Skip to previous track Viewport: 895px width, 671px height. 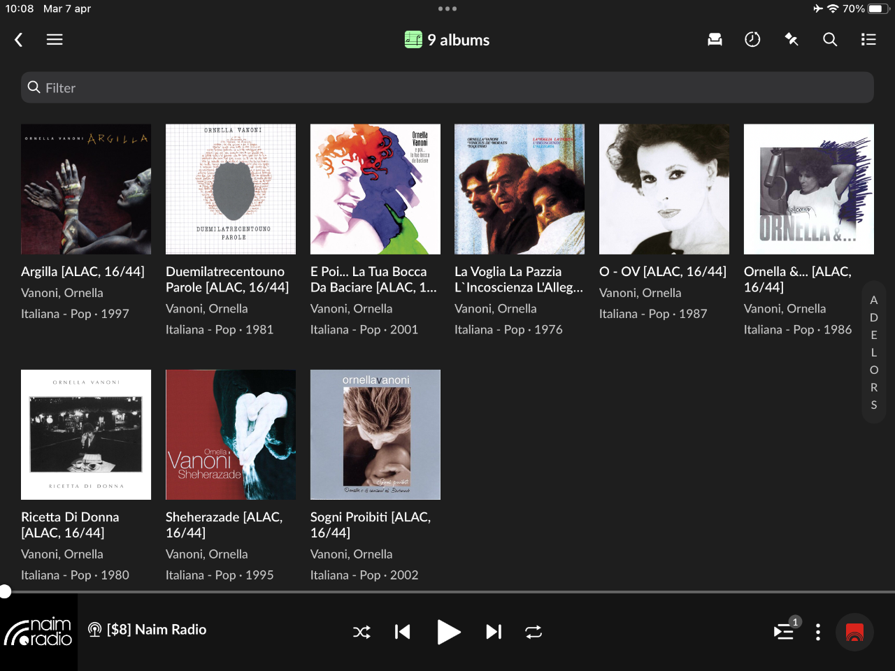[x=402, y=632]
